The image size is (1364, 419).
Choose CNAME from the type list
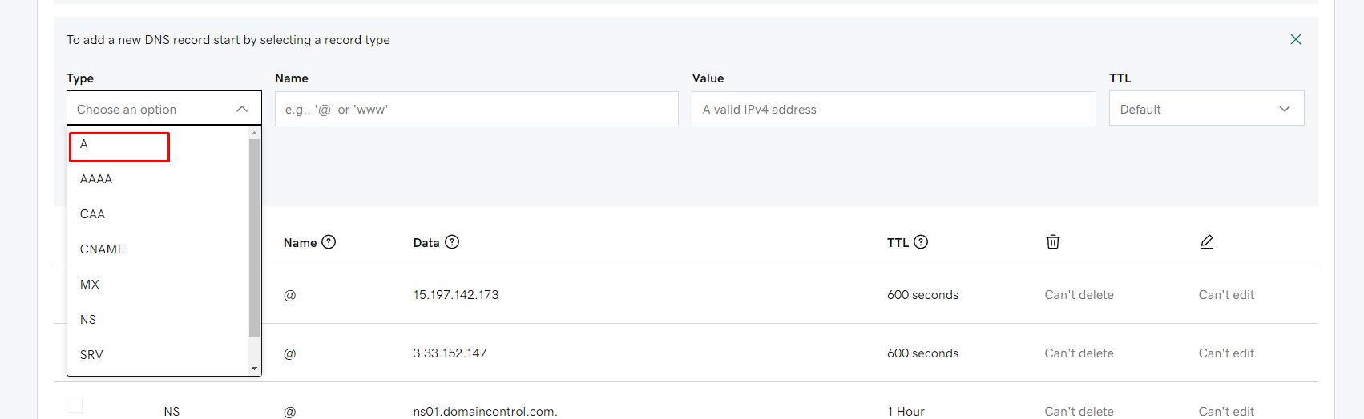tap(103, 249)
